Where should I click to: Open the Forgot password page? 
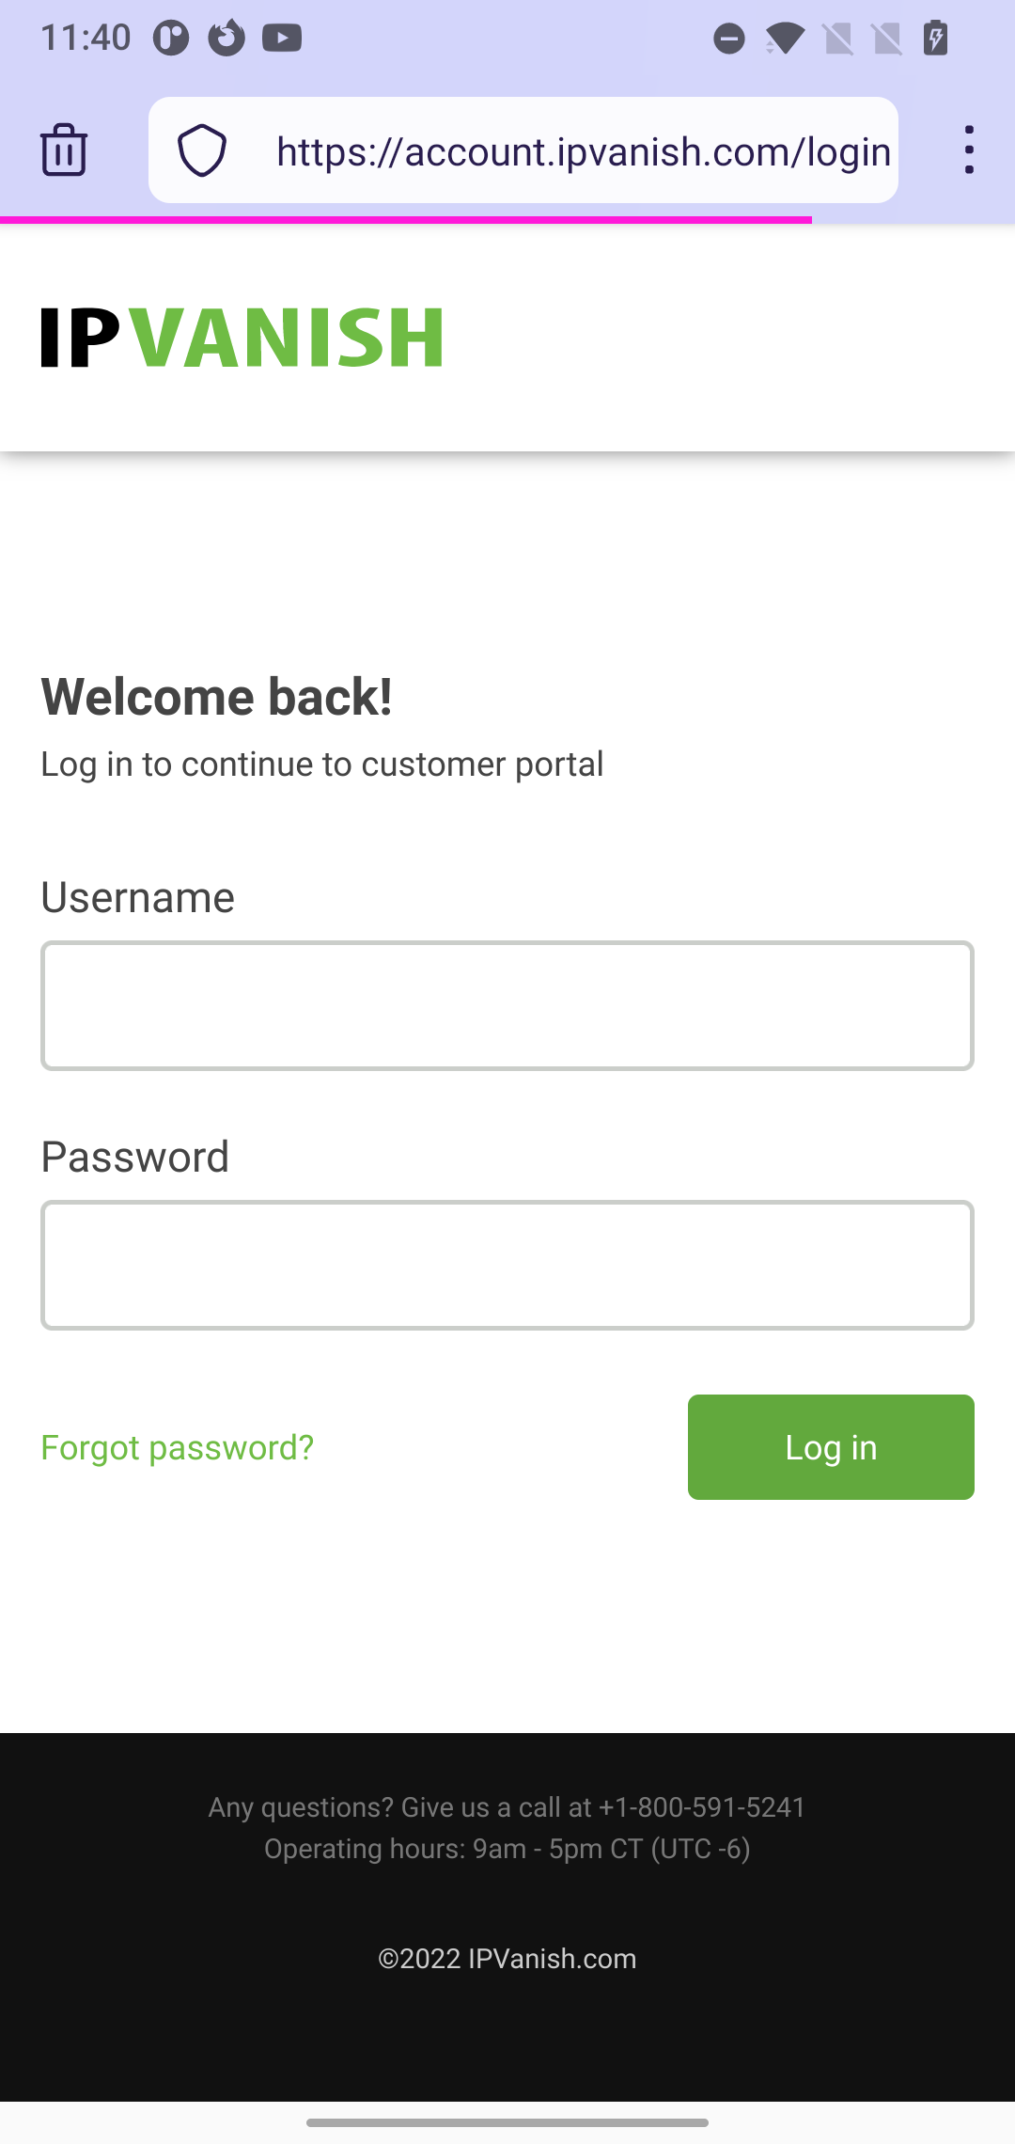pyautogui.click(x=178, y=1447)
